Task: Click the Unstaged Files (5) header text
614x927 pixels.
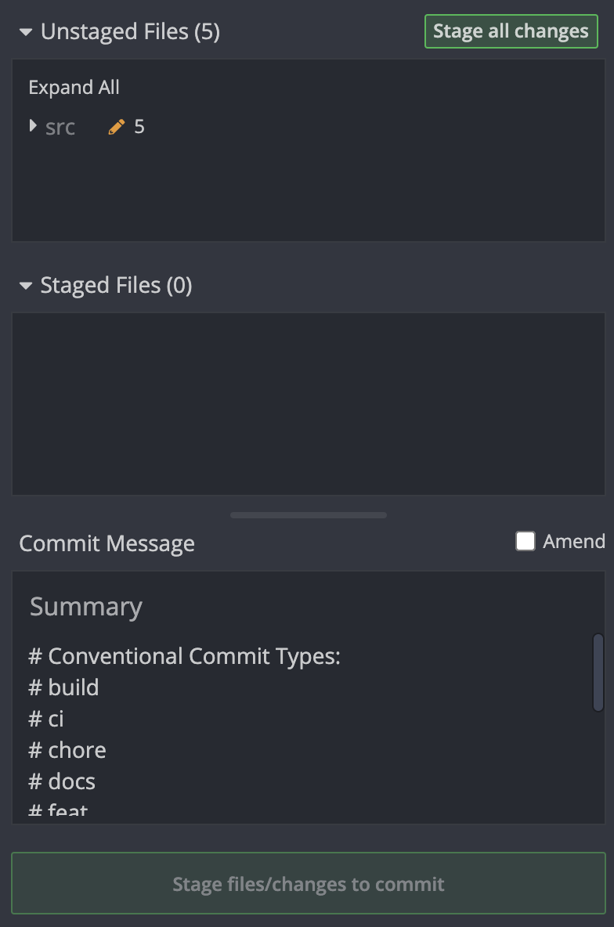Action: 130,32
